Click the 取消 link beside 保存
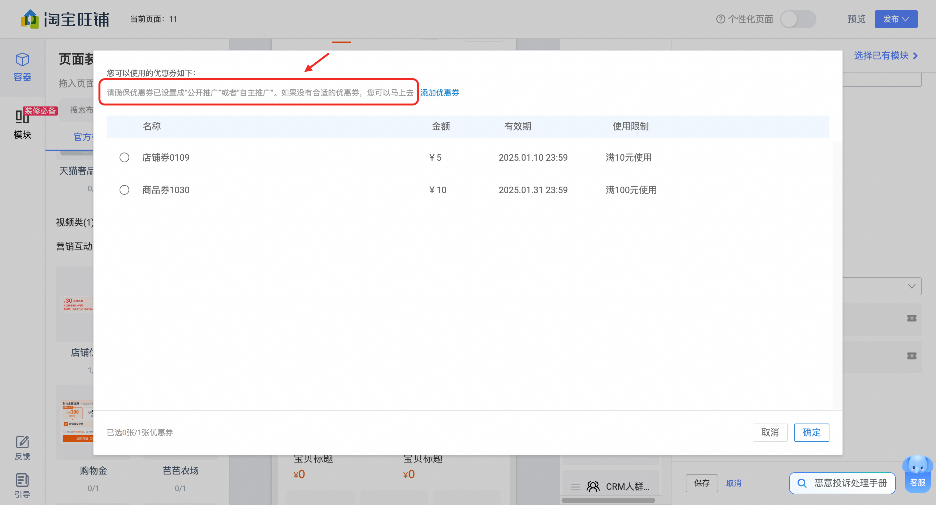Image resolution: width=936 pixels, height=505 pixels. 733,483
